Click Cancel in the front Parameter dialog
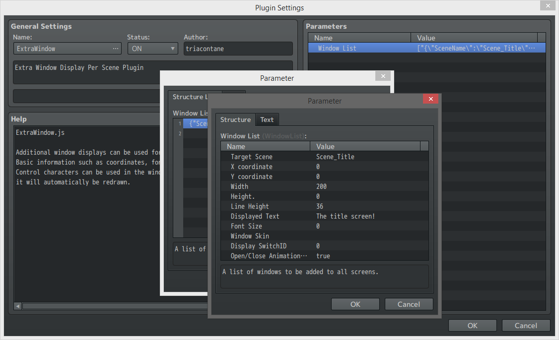 click(x=409, y=304)
